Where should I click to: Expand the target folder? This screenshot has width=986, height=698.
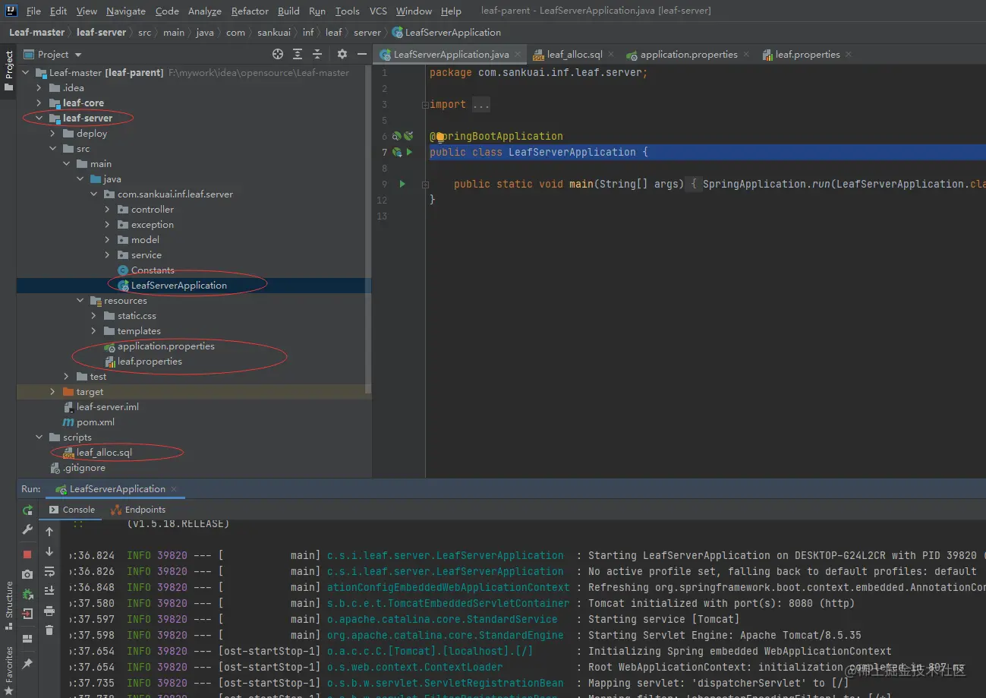click(52, 392)
